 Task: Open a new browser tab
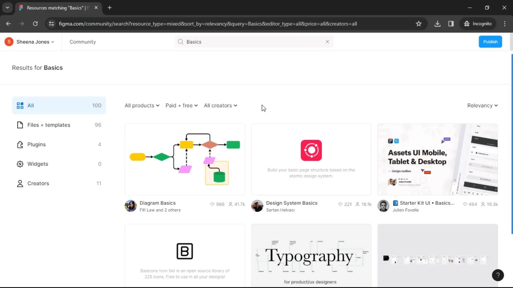tap(110, 8)
